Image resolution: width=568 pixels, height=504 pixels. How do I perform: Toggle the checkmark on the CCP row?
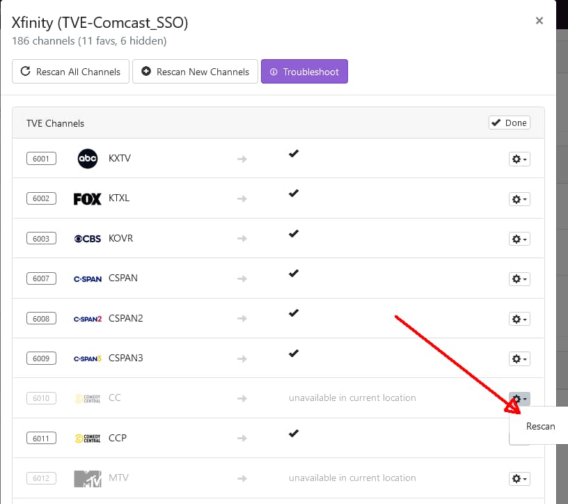point(293,433)
